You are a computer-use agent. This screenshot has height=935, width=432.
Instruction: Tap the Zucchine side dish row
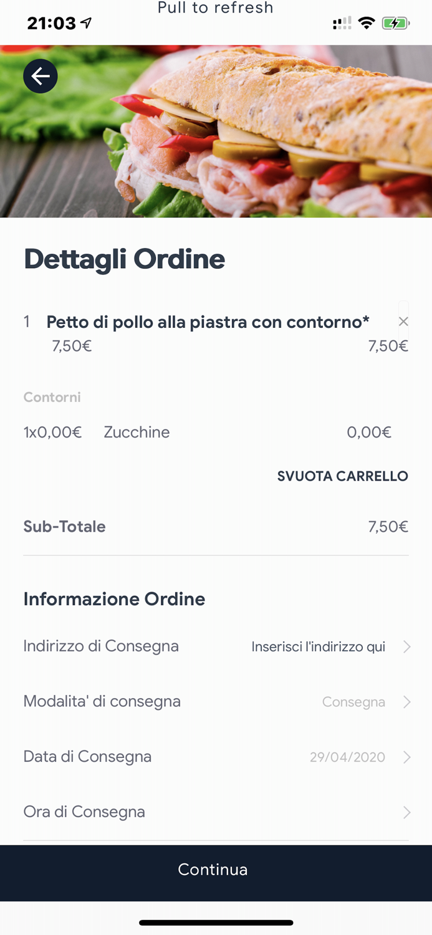[x=137, y=431]
